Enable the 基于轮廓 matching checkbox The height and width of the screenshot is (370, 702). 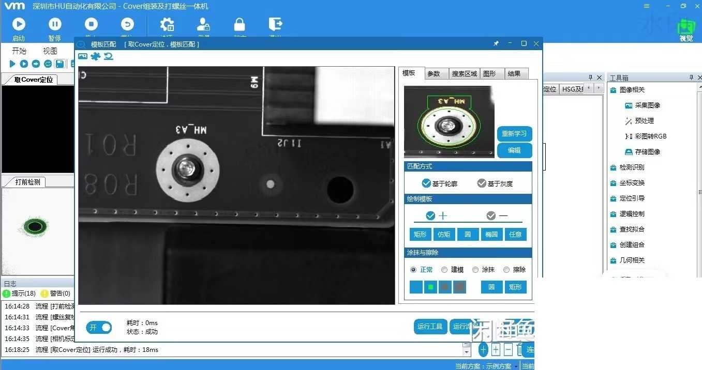[x=426, y=183]
